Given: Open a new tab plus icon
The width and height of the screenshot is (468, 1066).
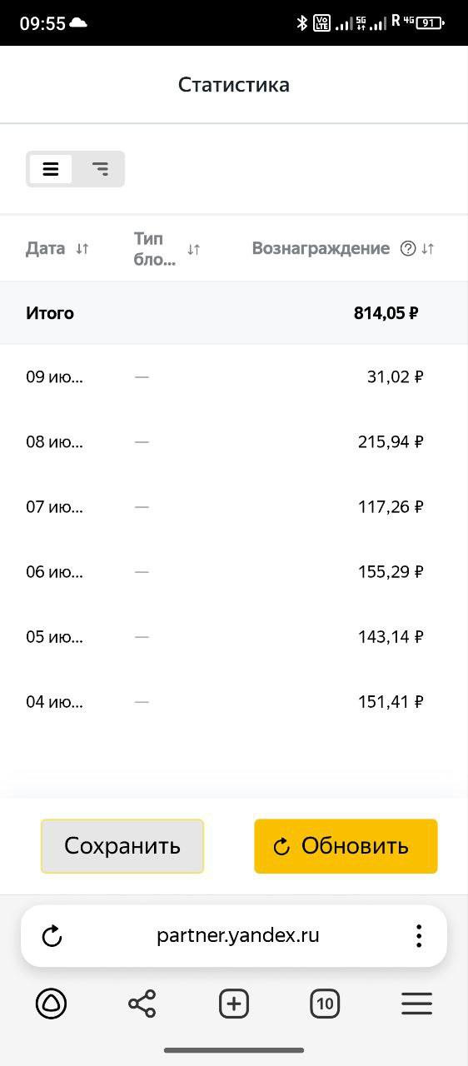Looking at the screenshot, I should pos(234,1004).
